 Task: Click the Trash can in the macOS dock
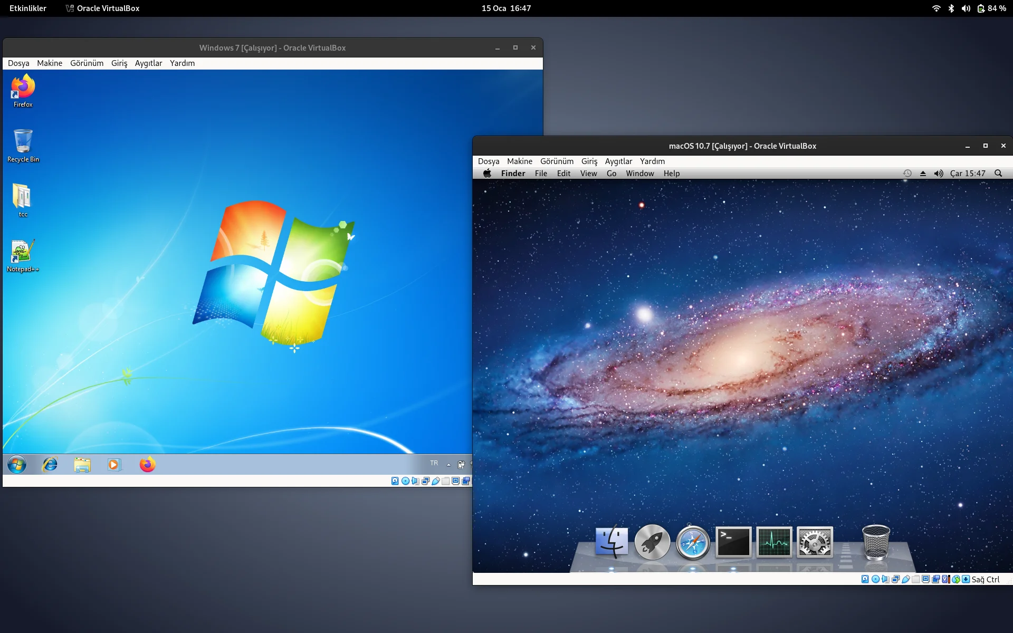(x=876, y=542)
